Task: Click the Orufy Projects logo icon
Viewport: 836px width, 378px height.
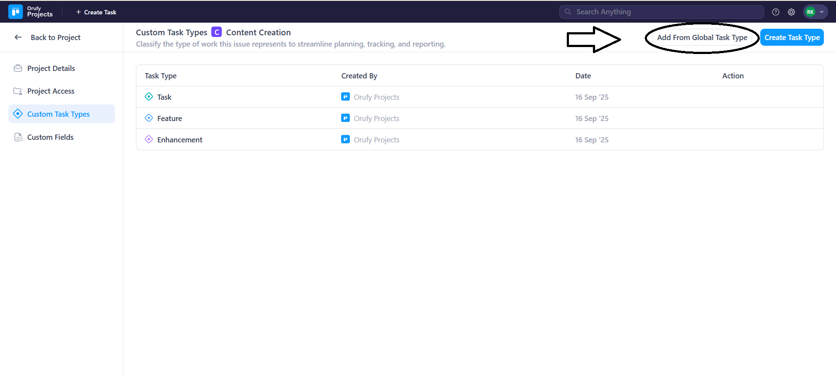Action: pos(16,12)
